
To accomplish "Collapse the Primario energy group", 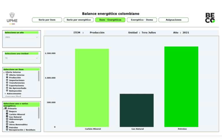I will (x=4, y=108).
